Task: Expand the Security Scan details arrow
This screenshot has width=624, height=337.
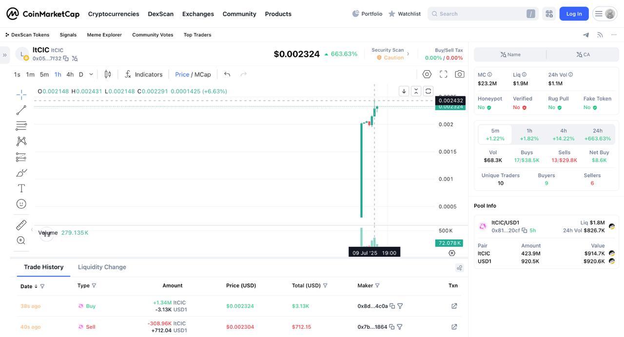Action: point(409,54)
